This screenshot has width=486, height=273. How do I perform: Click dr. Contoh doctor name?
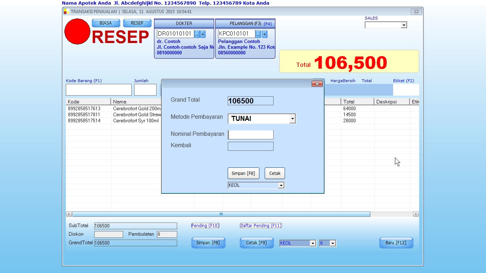coord(169,42)
